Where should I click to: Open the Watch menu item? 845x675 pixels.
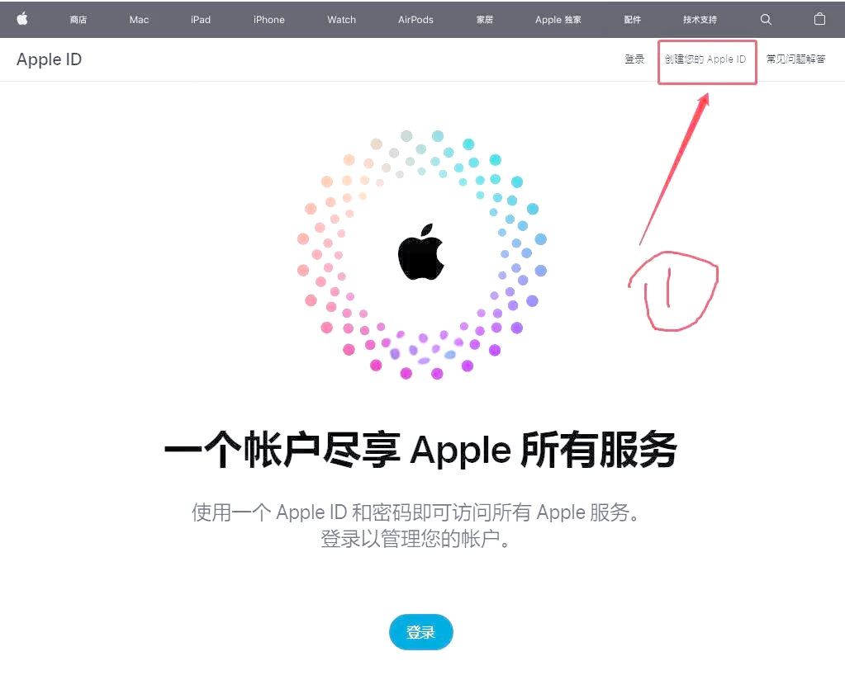[x=342, y=19]
